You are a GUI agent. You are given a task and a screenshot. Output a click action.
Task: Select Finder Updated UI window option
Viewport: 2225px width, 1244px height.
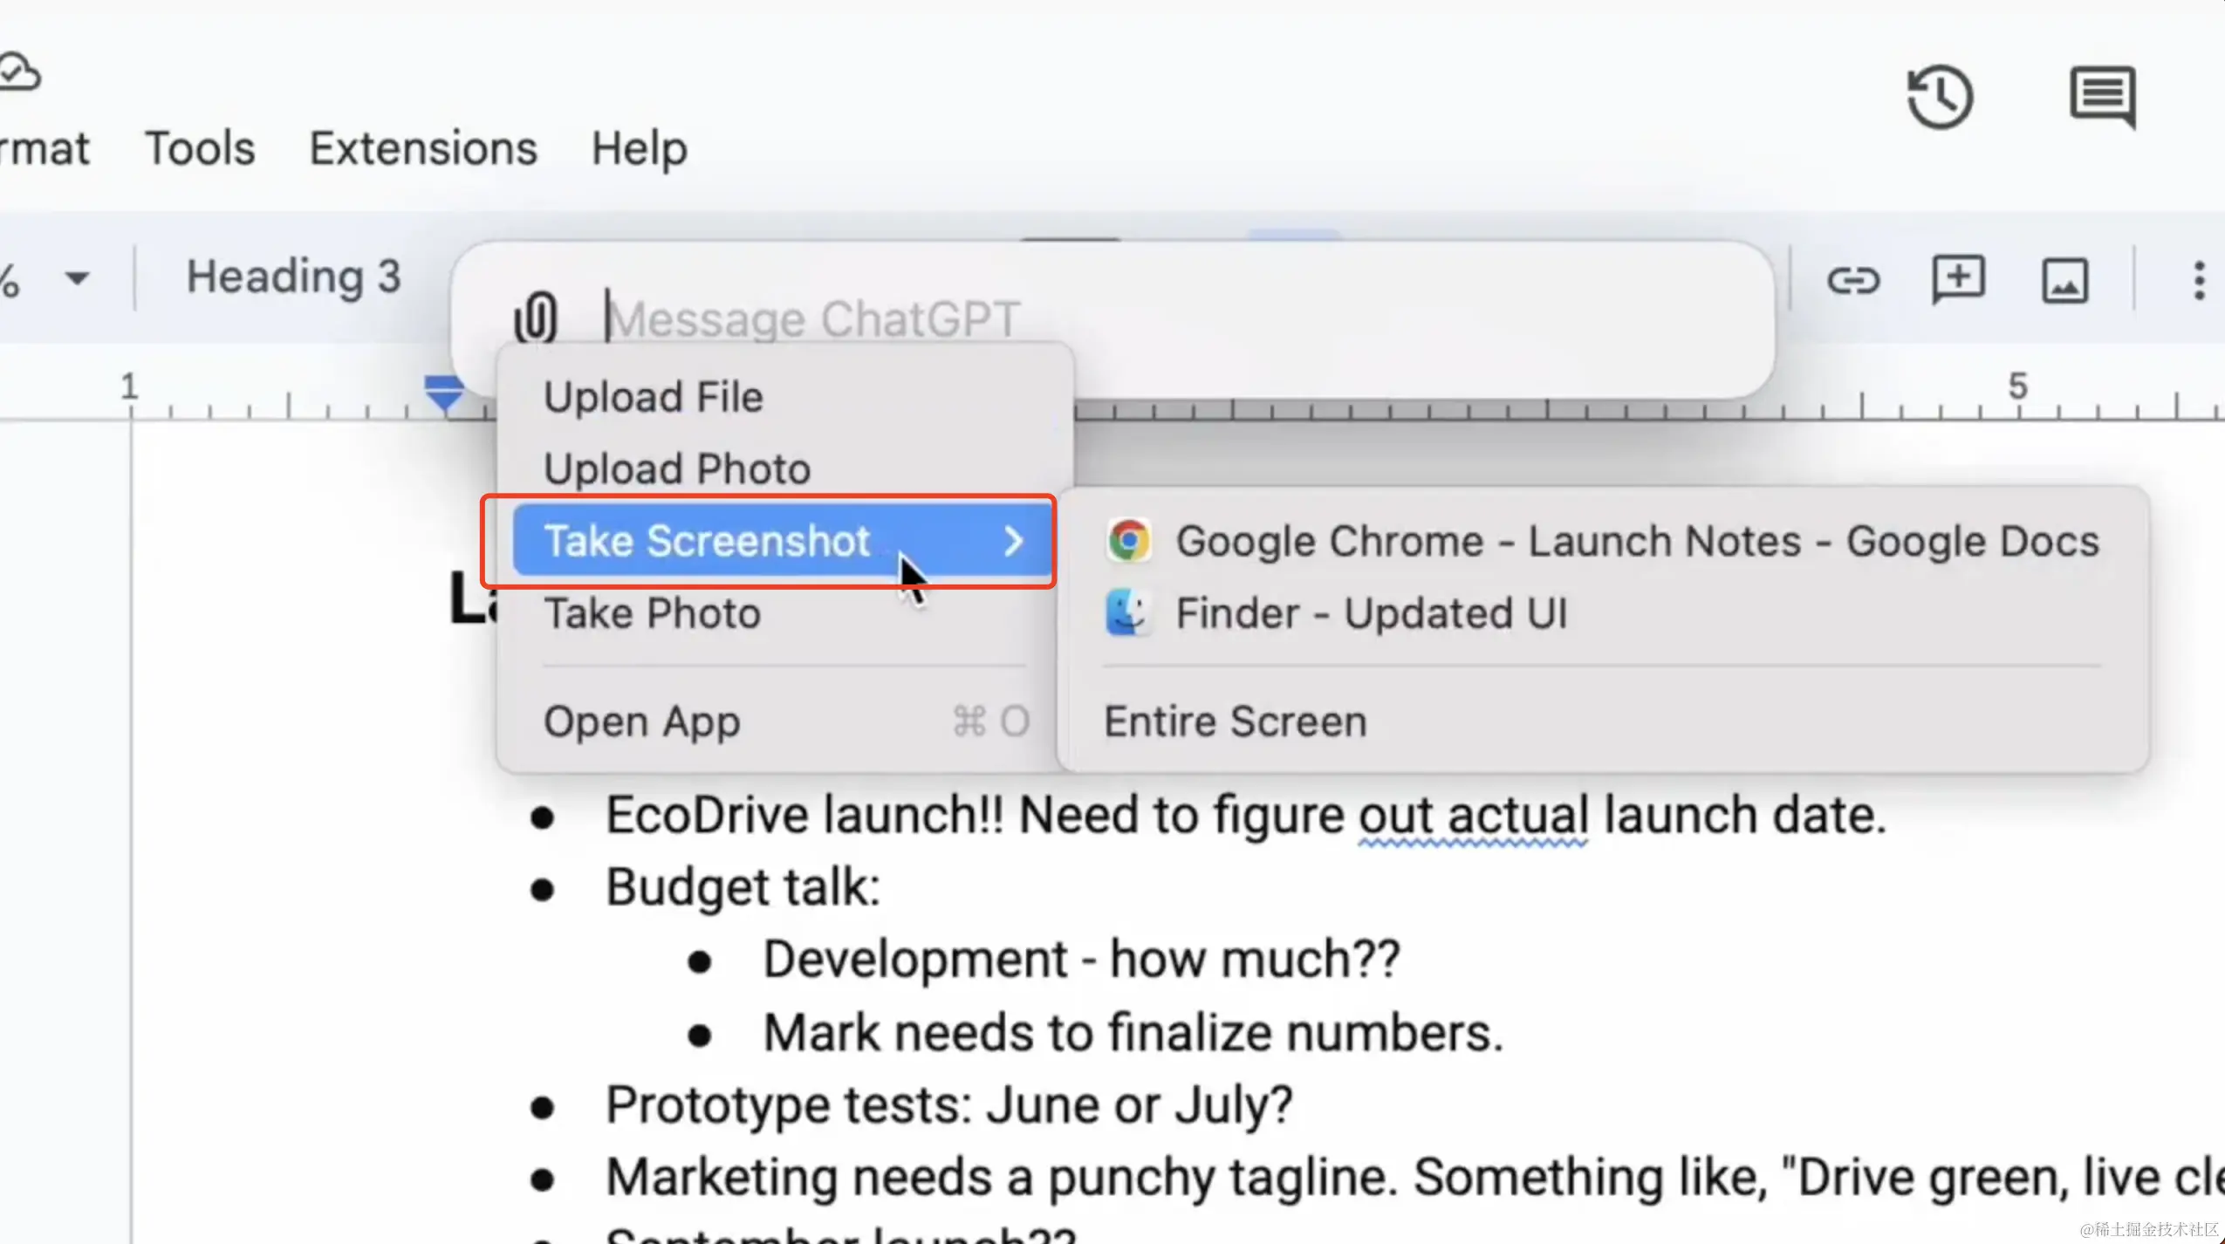pos(1335,613)
